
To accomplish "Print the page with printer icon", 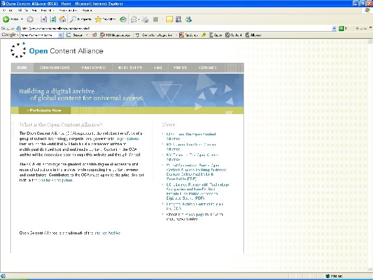I will [x=145, y=20].
